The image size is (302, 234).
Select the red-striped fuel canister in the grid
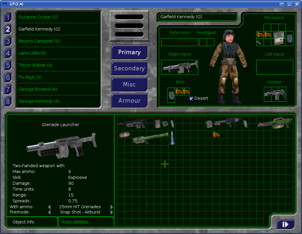coord(124,134)
